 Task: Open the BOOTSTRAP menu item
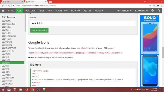61,11
